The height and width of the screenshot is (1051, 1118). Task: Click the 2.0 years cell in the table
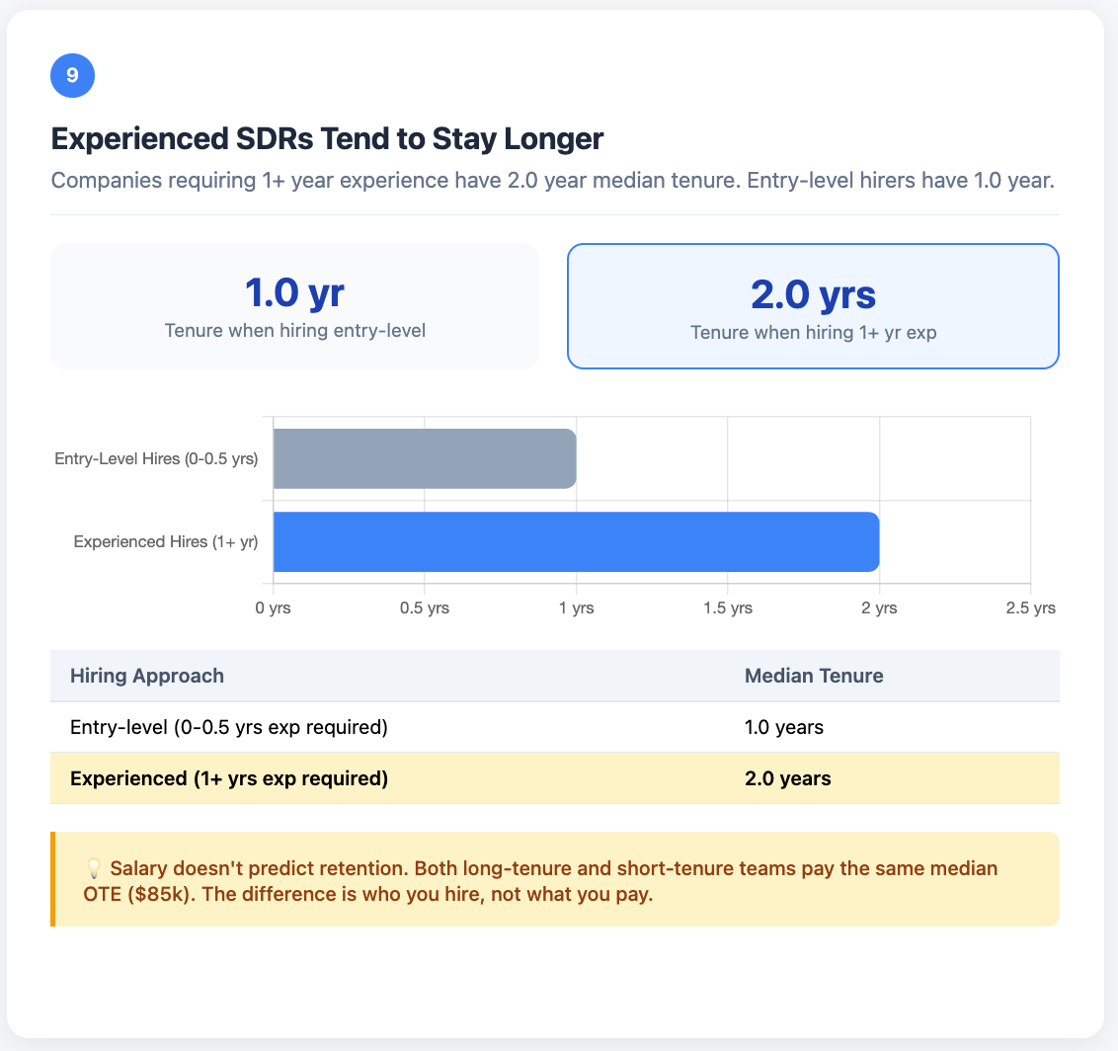787,778
